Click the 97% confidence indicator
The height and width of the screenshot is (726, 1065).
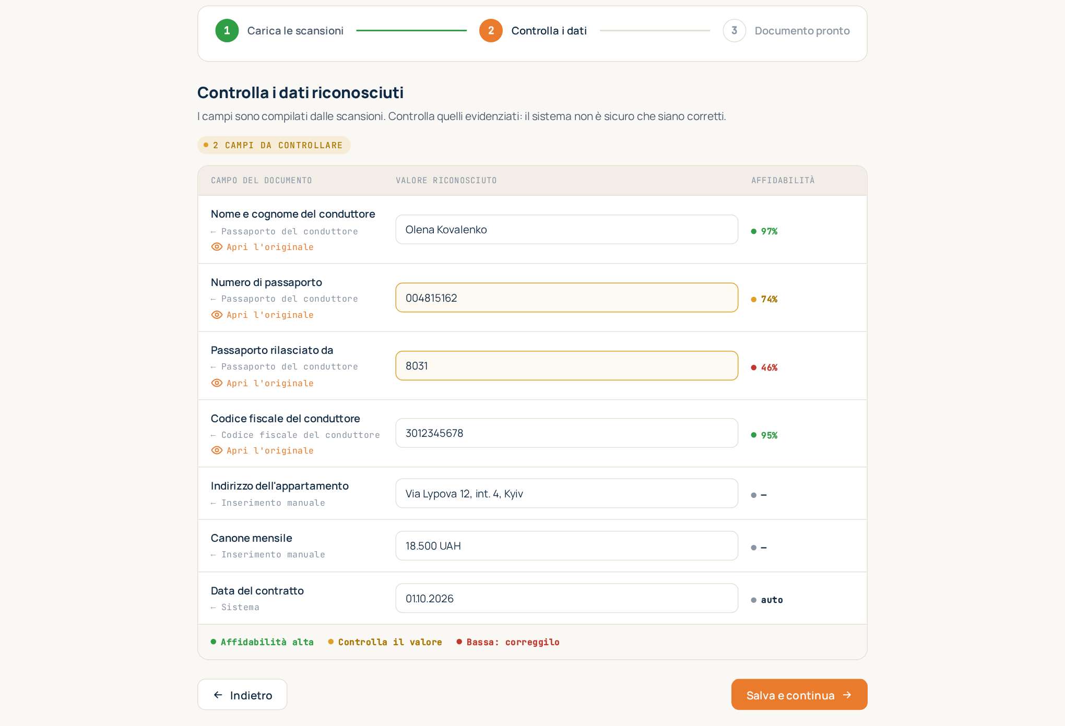(764, 231)
